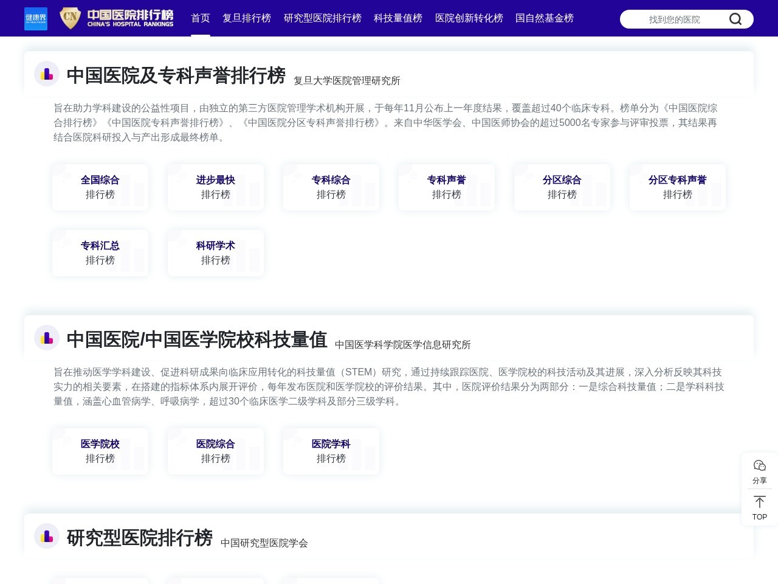
Task: Focus the 找到您的医院 search field
Action: point(675,19)
